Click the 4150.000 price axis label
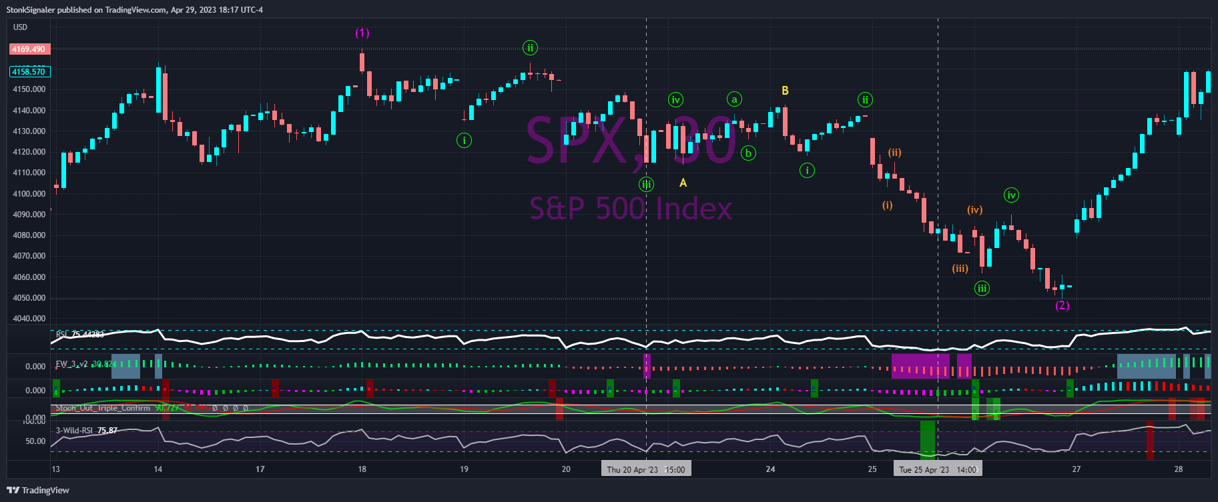The width and height of the screenshot is (1218, 502). [x=29, y=89]
